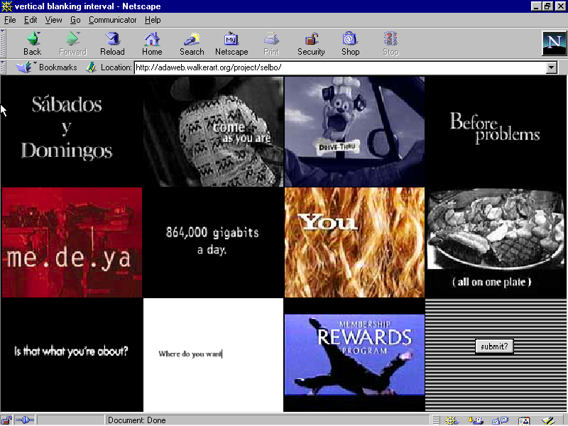
Task: Expand the Location URL dropdown arrow
Action: coord(552,67)
